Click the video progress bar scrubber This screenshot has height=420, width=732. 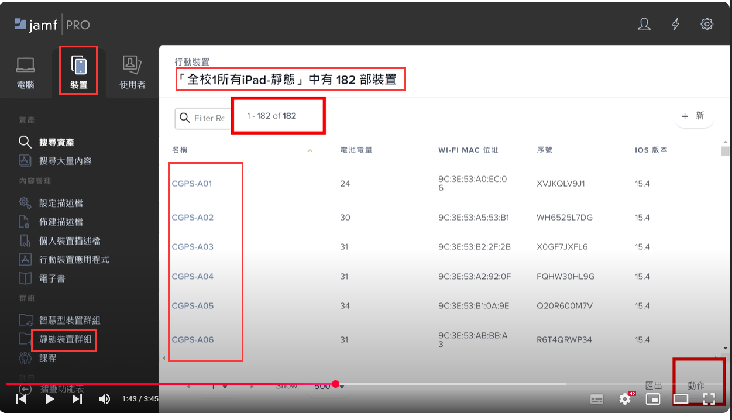coord(335,384)
